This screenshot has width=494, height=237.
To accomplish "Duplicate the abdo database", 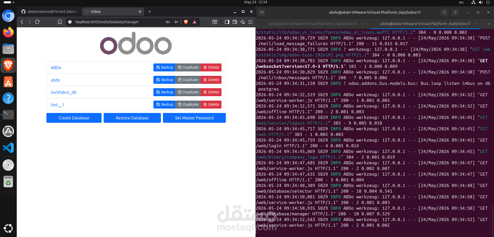I will pyautogui.click(x=188, y=80).
